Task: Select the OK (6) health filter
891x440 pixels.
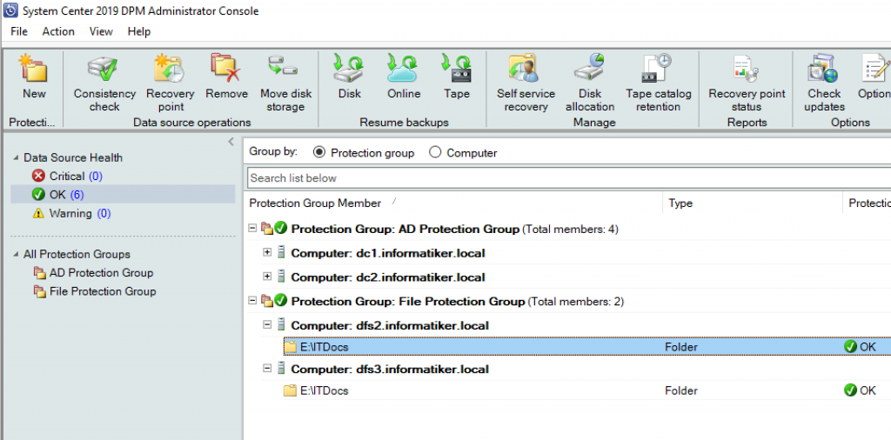Action: (x=123, y=194)
